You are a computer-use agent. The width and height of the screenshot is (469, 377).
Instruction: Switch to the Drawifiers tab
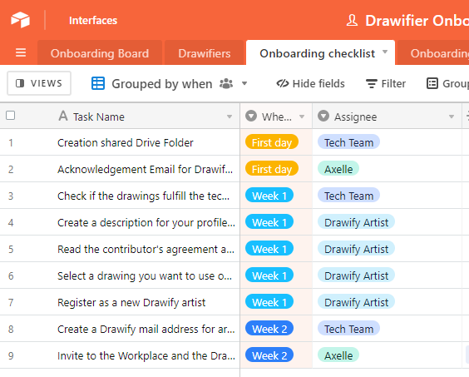tap(205, 53)
